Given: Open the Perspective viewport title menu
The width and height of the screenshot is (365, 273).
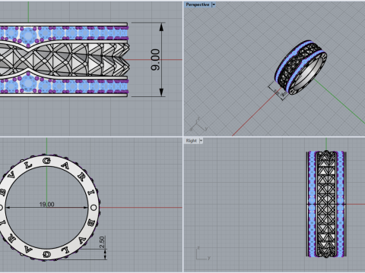Looking at the screenshot, I should click(x=198, y=5).
